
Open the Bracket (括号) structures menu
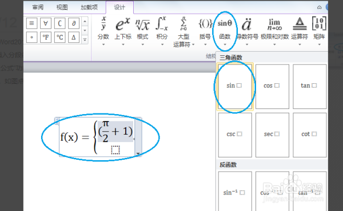pyautogui.click(x=205, y=31)
